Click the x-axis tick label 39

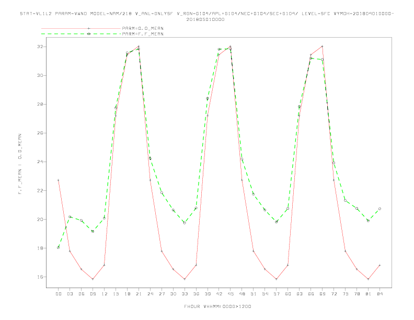(x=208, y=294)
